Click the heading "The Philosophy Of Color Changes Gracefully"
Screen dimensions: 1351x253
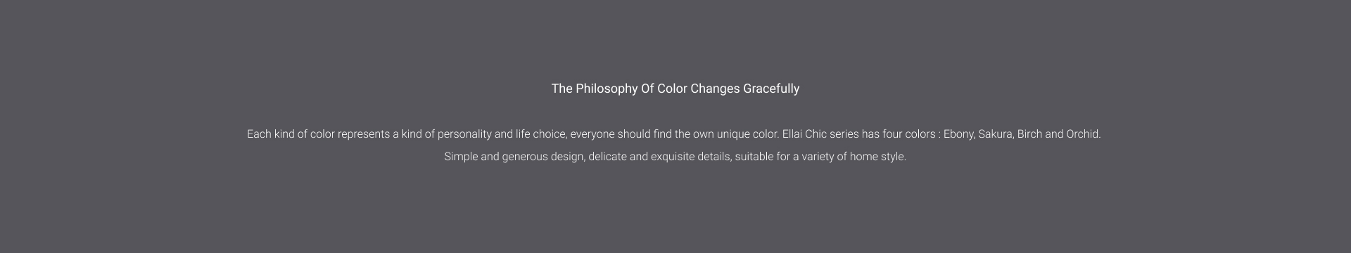(x=675, y=89)
